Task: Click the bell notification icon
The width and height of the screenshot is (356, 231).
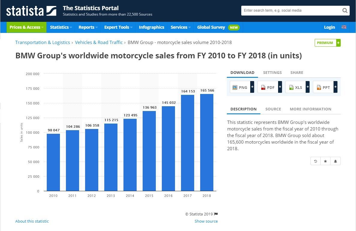Action: tap(335, 161)
